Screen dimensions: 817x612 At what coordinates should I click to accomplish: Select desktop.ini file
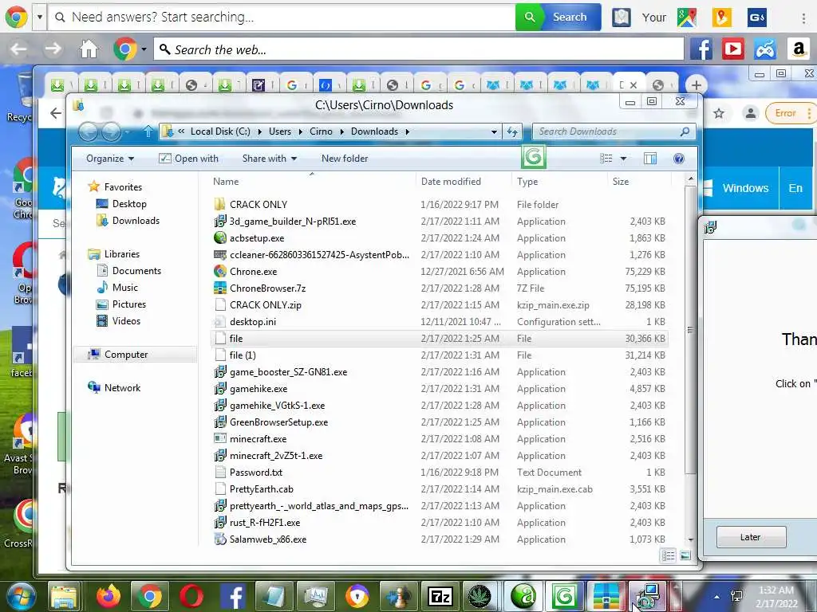[x=253, y=322]
